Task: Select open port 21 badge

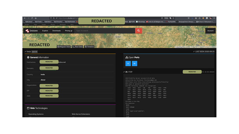Action: [128, 63]
